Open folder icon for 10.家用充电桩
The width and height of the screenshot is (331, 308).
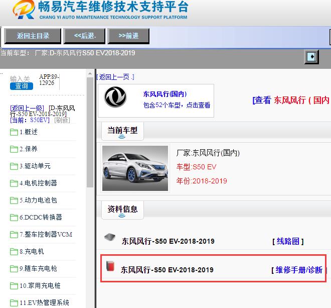click(x=14, y=286)
